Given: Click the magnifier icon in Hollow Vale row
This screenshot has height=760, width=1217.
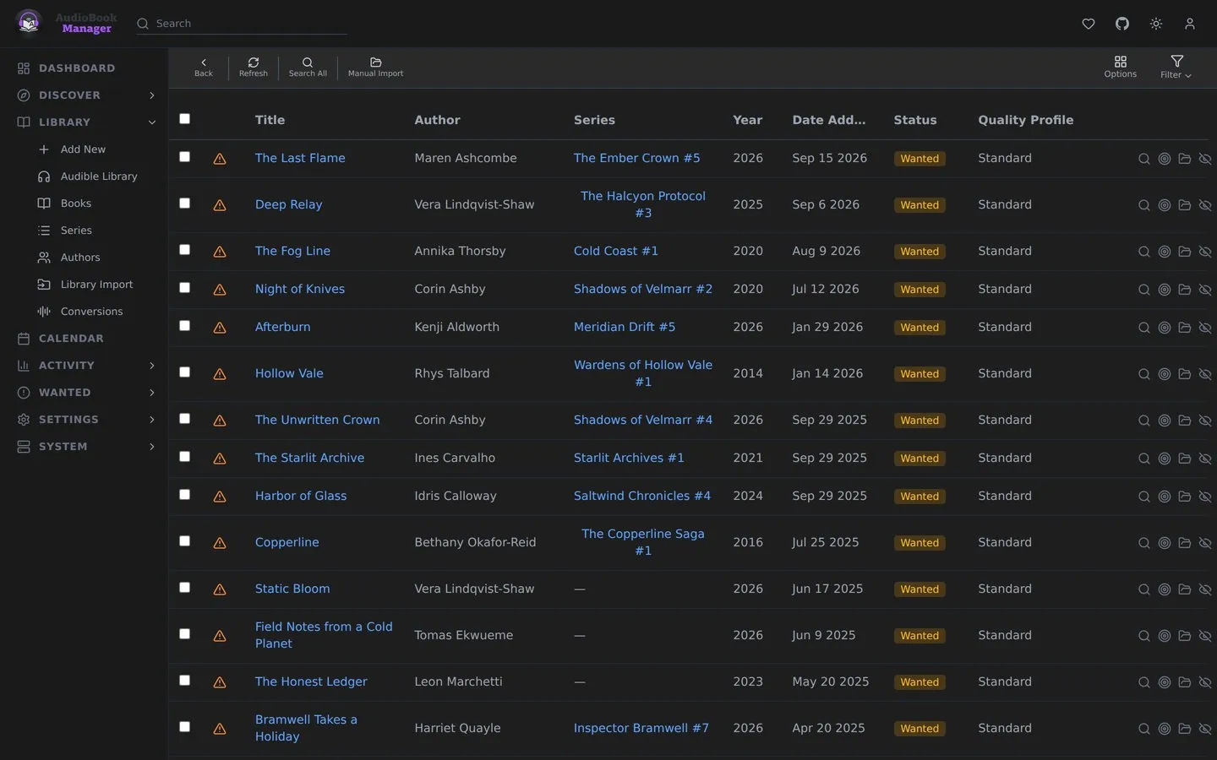Looking at the screenshot, I should coord(1144,374).
